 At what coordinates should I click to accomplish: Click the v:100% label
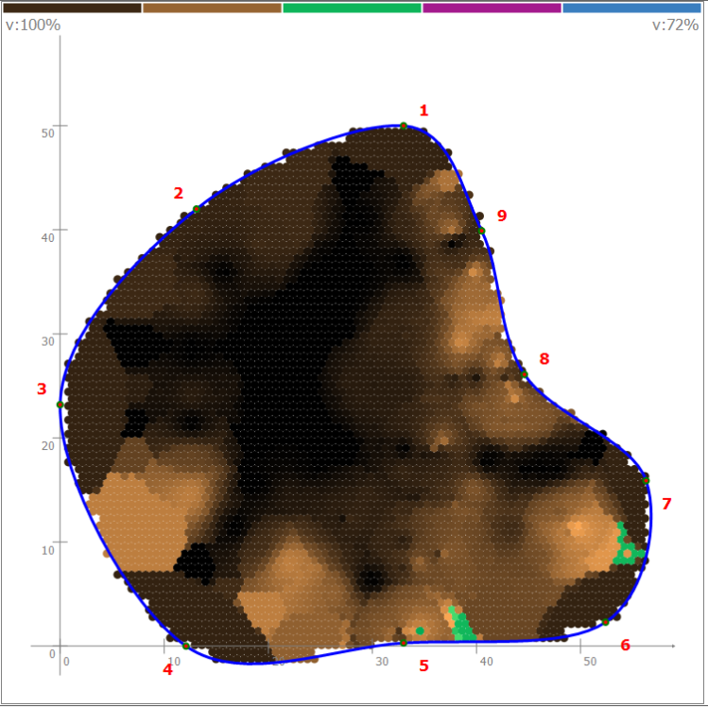coord(33,26)
